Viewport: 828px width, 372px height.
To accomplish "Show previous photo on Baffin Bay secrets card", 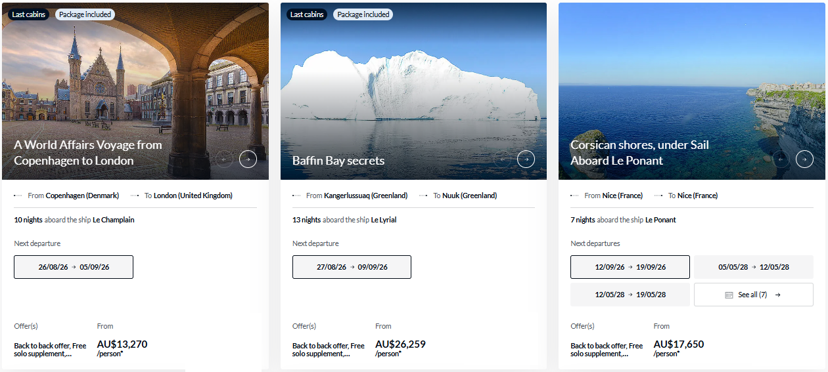I will tap(503, 159).
